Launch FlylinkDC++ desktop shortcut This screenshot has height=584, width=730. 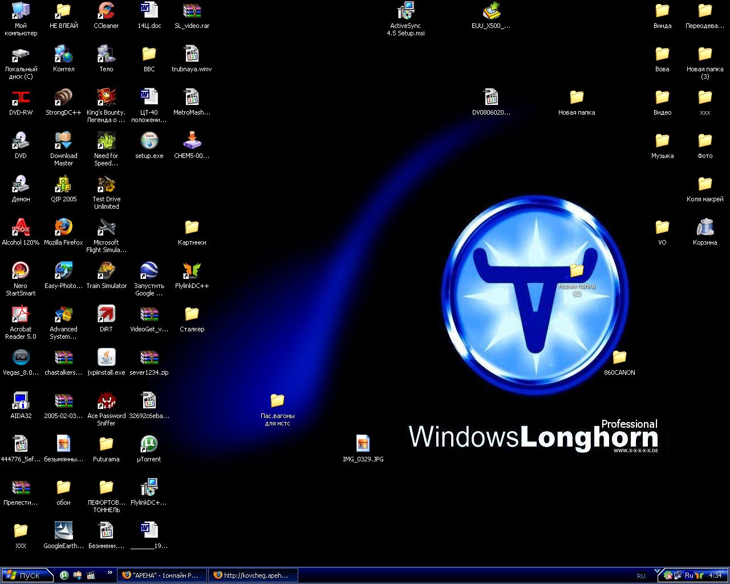[192, 275]
